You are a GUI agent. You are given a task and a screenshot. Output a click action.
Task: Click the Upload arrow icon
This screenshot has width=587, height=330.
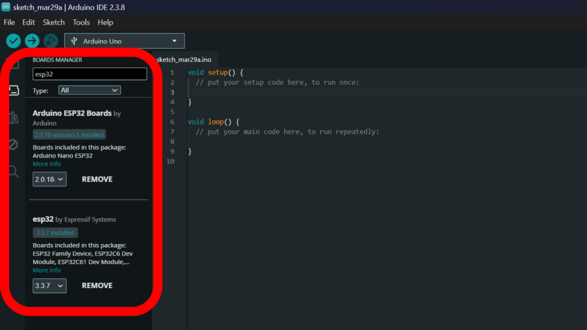coord(32,41)
